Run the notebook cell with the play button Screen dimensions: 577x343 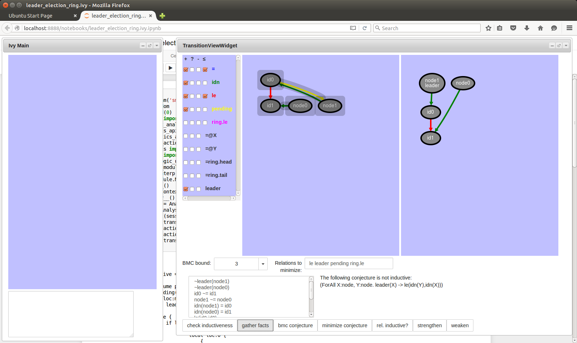[x=171, y=68]
